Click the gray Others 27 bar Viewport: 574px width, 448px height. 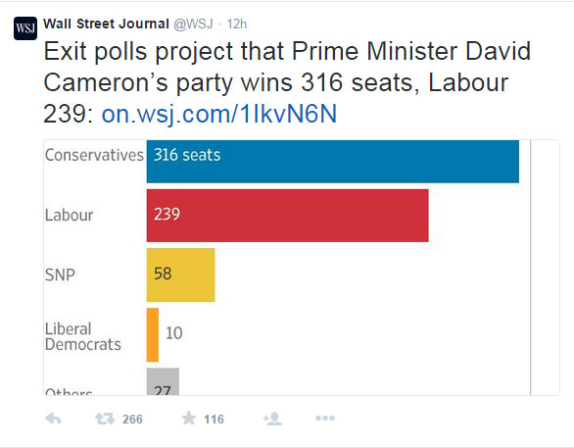tap(163, 381)
